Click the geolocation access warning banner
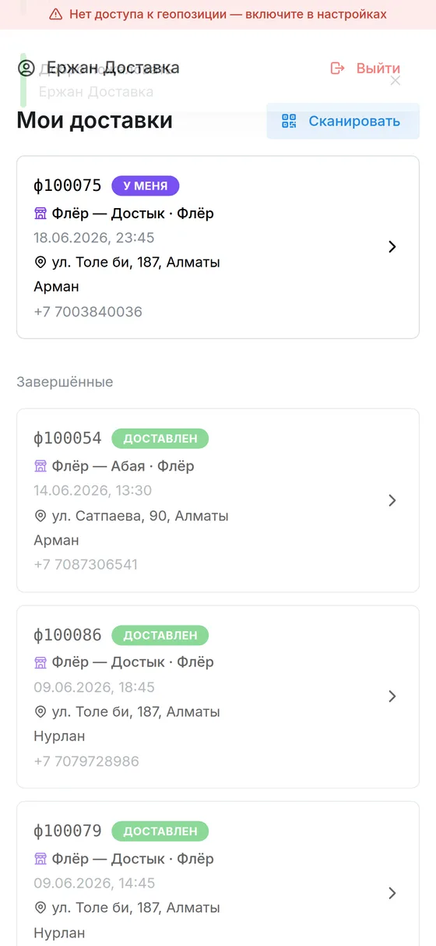 click(218, 14)
